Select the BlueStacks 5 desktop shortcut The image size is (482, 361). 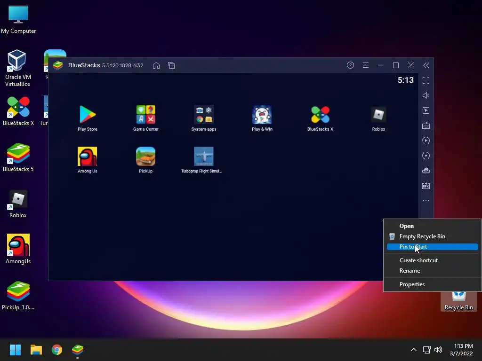pos(18,157)
